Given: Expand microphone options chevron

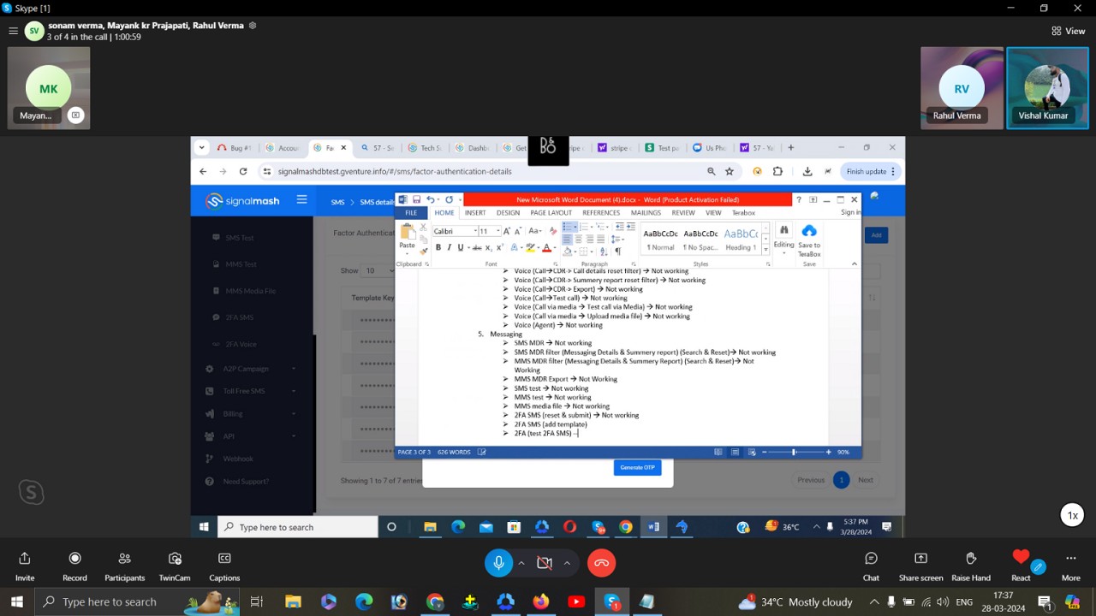Looking at the screenshot, I should click(521, 562).
